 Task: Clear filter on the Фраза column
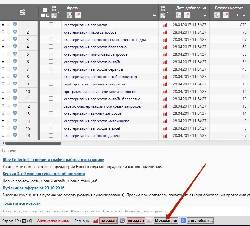[x=78, y=15]
